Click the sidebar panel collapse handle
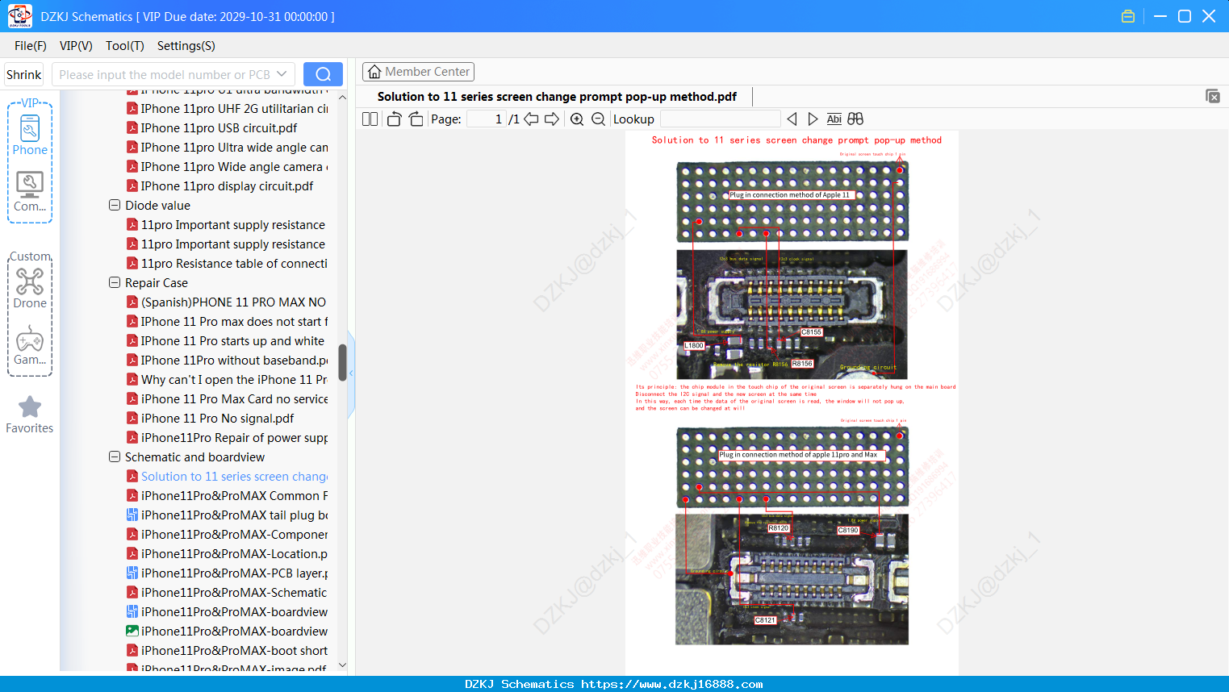The image size is (1229, 692). click(x=351, y=375)
